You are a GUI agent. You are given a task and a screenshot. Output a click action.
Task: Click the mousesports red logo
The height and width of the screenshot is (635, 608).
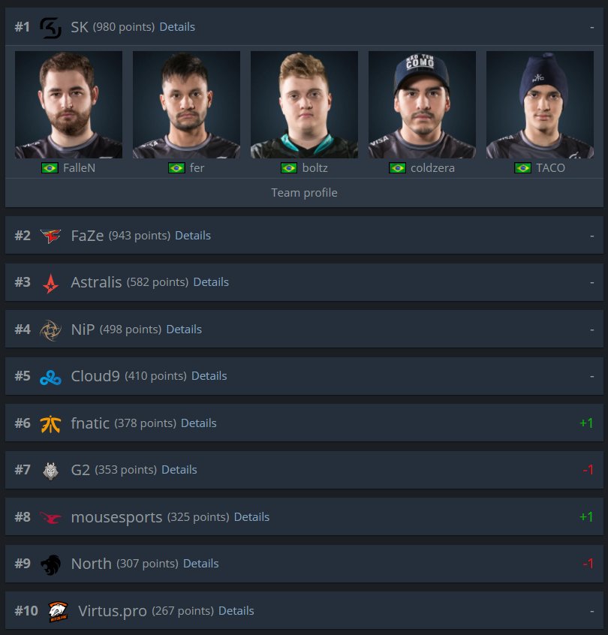coord(50,518)
